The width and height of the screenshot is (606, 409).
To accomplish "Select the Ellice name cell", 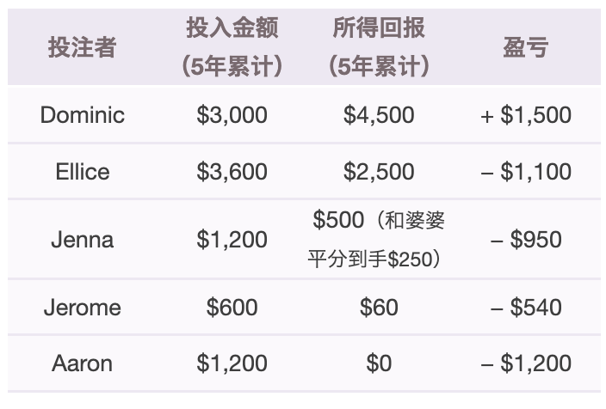I will 83,172.
